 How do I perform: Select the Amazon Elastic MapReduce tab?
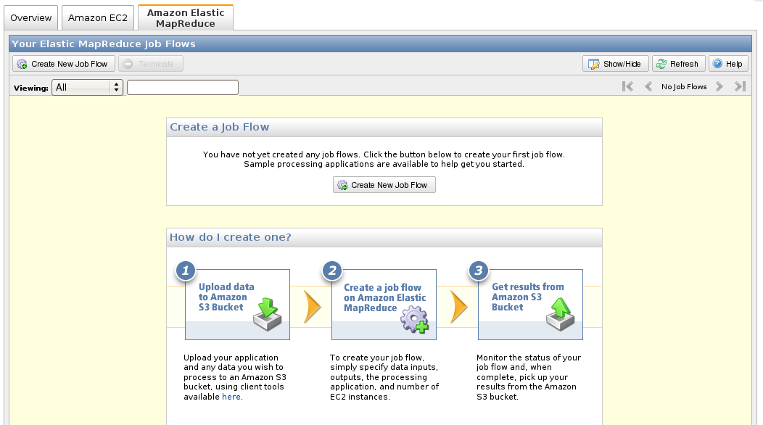point(186,18)
